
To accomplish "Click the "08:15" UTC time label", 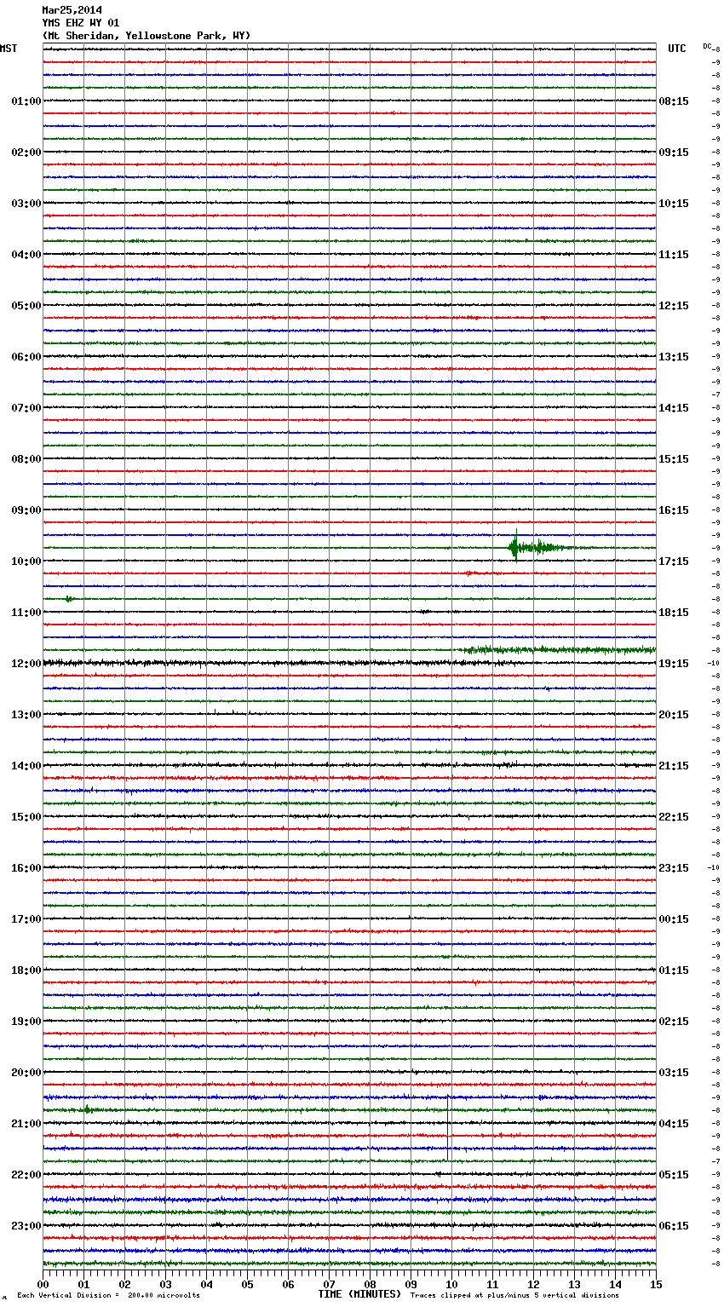I will [x=674, y=101].
